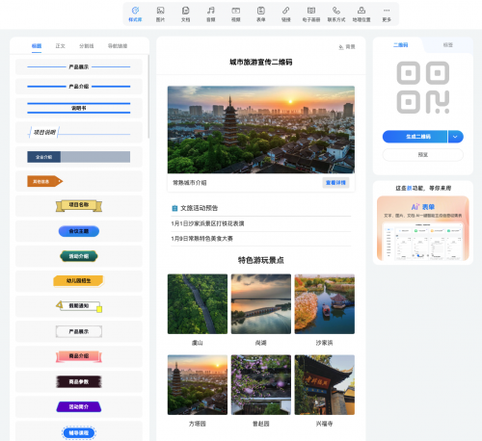
Task: Pick the teal 活动介绍 heading style
Action: tap(79, 256)
